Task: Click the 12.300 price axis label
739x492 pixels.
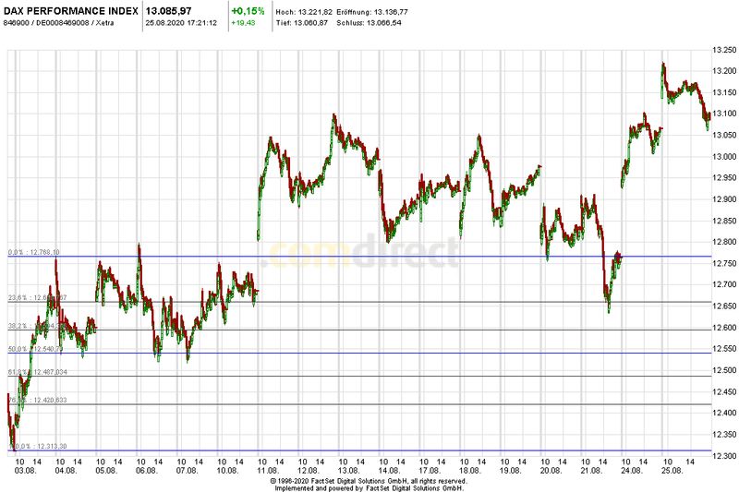Action: pos(724,456)
